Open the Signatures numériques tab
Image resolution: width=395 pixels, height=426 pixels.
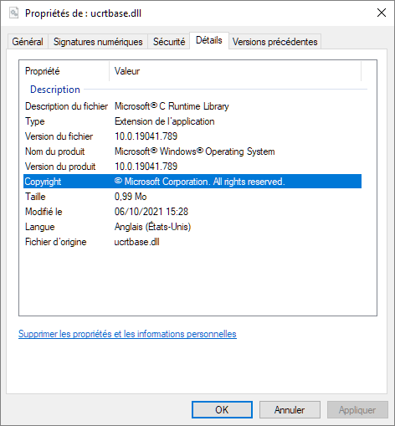click(x=98, y=42)
